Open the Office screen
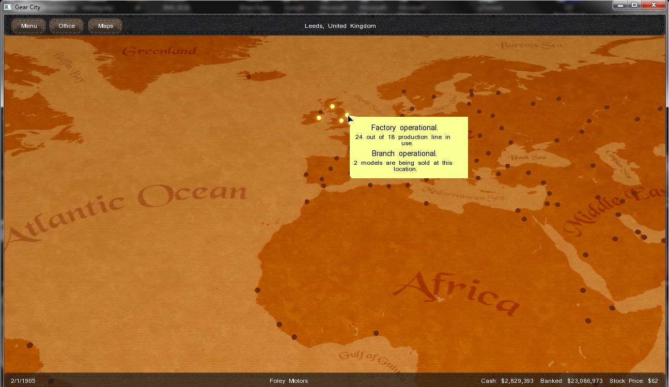This screenshot has height=387, width=669. 67,26
